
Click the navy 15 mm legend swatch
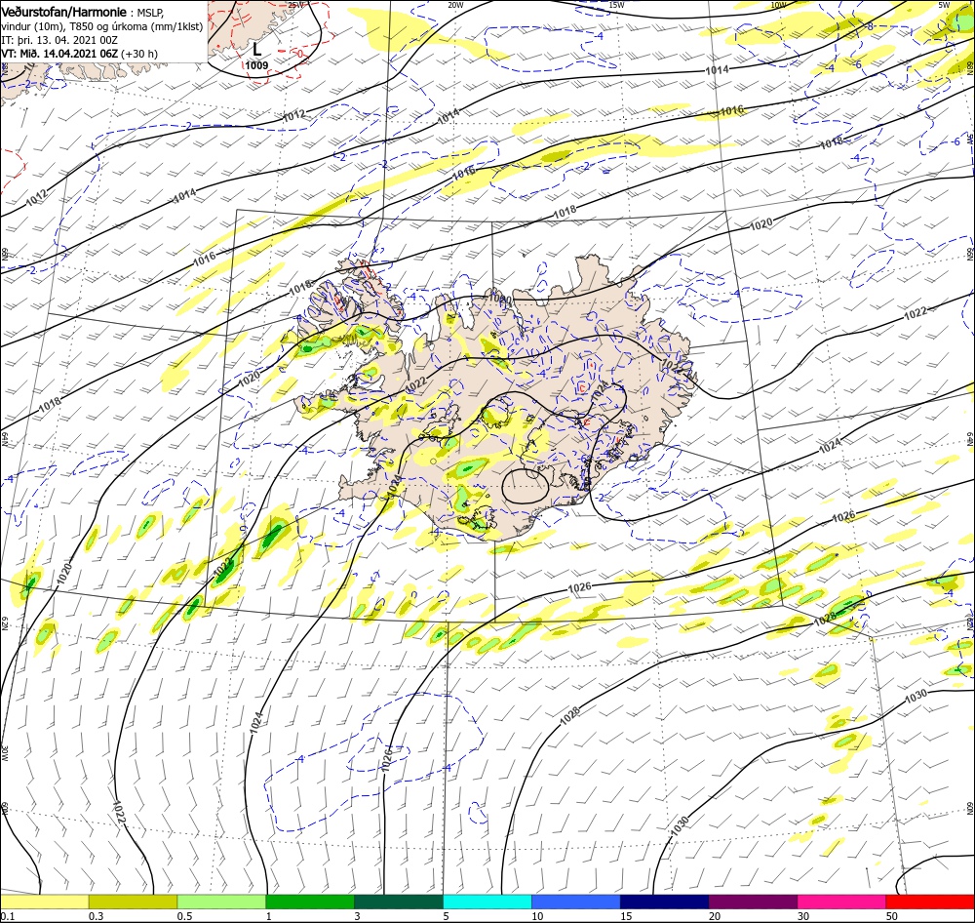coord(664,902)
